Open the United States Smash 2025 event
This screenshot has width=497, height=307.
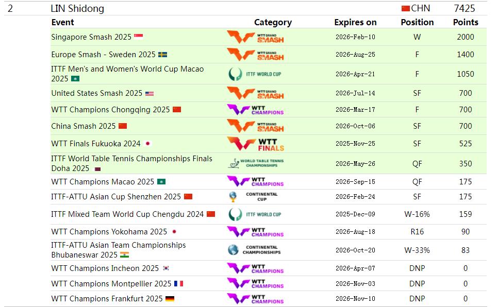(x=96, y=93)
